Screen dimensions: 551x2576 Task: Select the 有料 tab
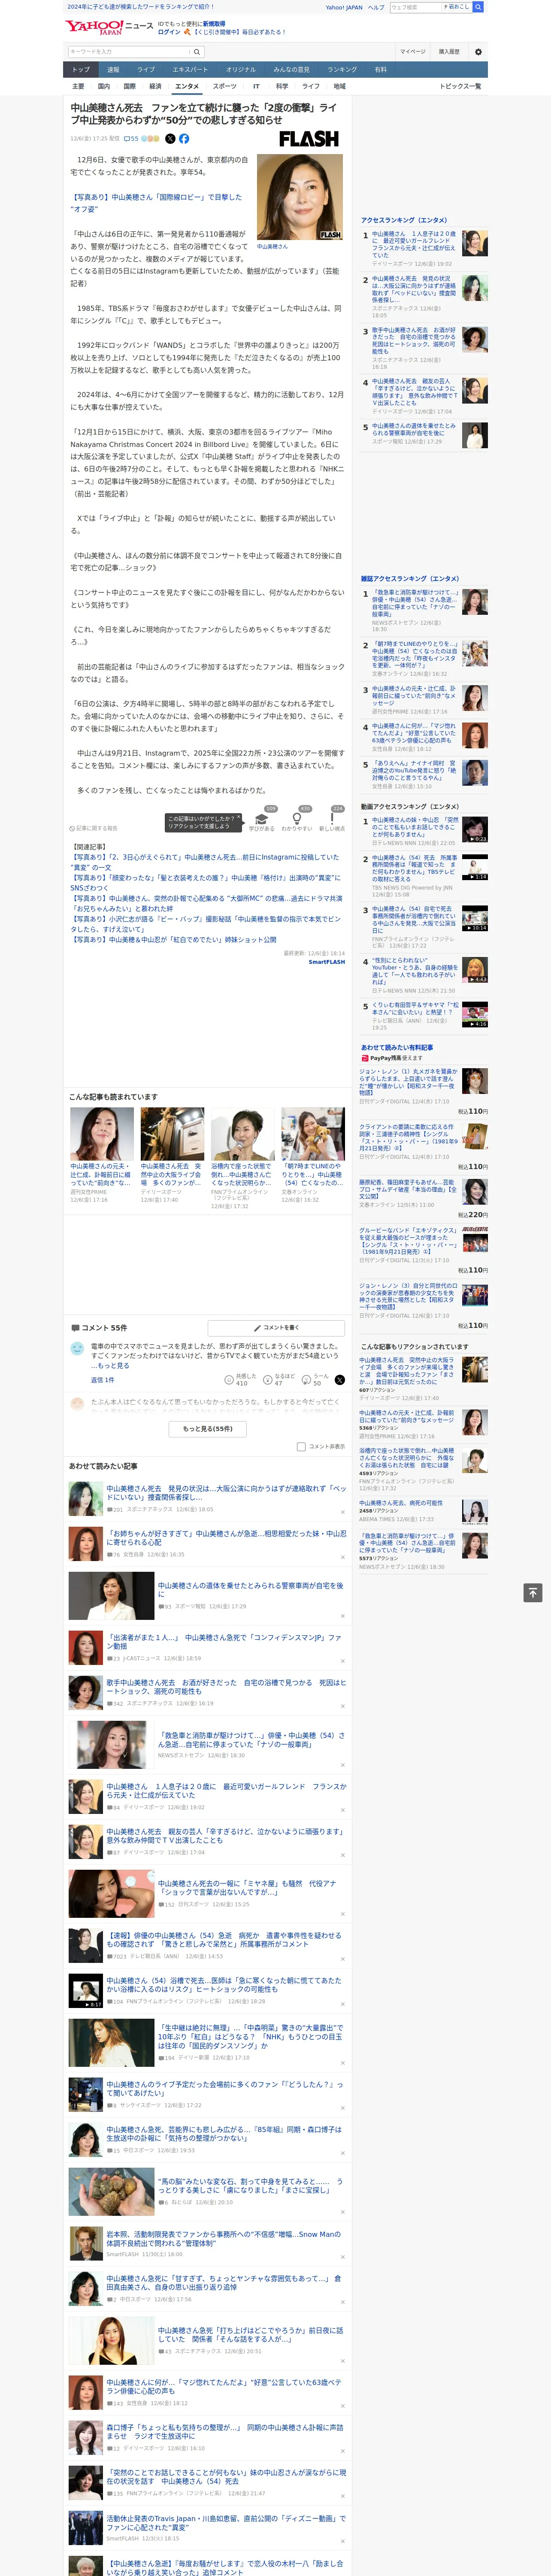tap(380, 70)
